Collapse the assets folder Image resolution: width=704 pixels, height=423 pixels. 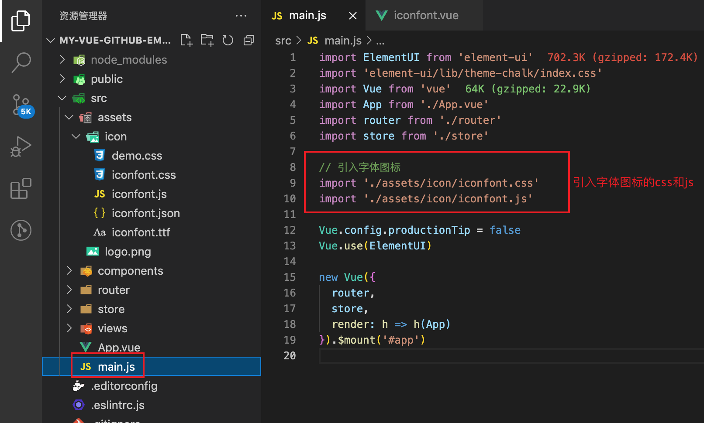click(x=69, y=117)
